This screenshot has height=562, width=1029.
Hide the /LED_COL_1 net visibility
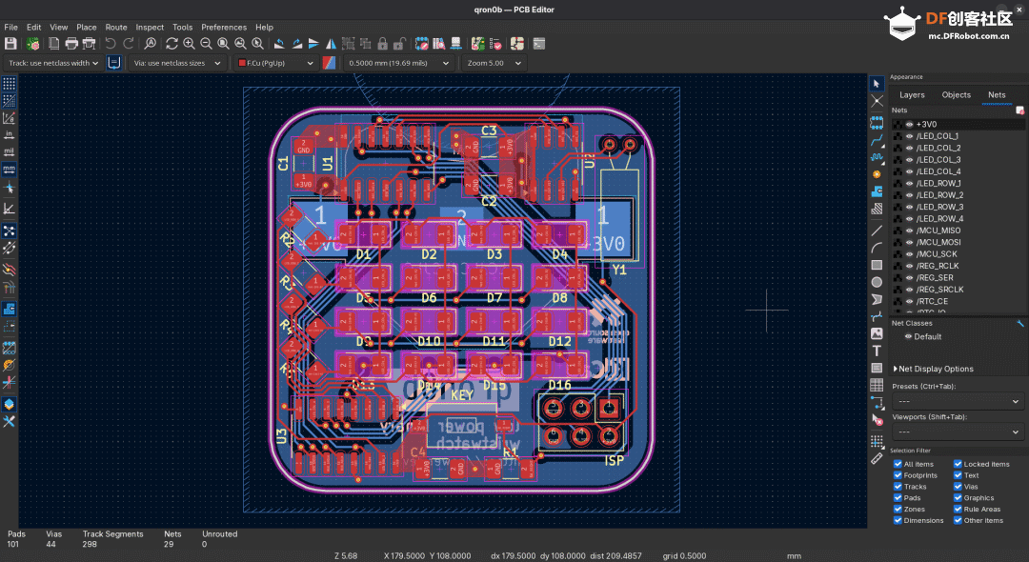pos(909,136)
